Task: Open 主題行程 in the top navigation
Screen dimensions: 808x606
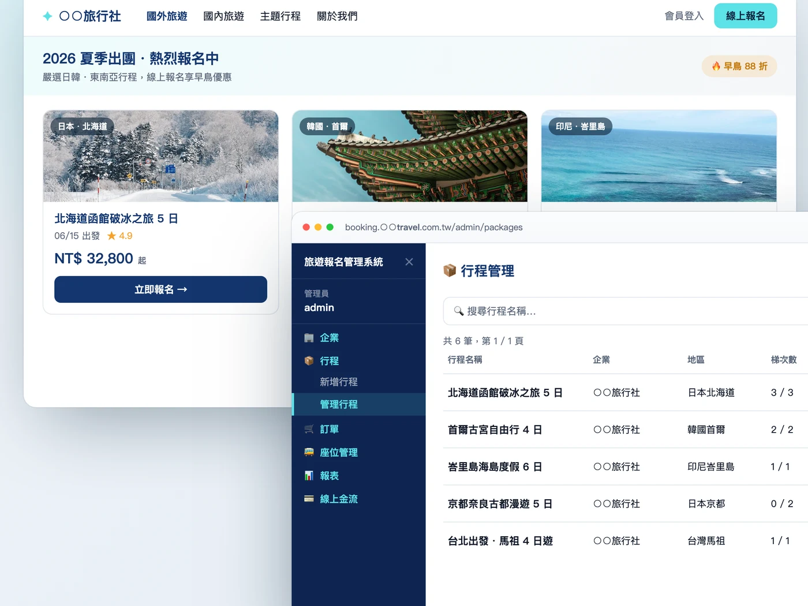Action: [280, 16]
